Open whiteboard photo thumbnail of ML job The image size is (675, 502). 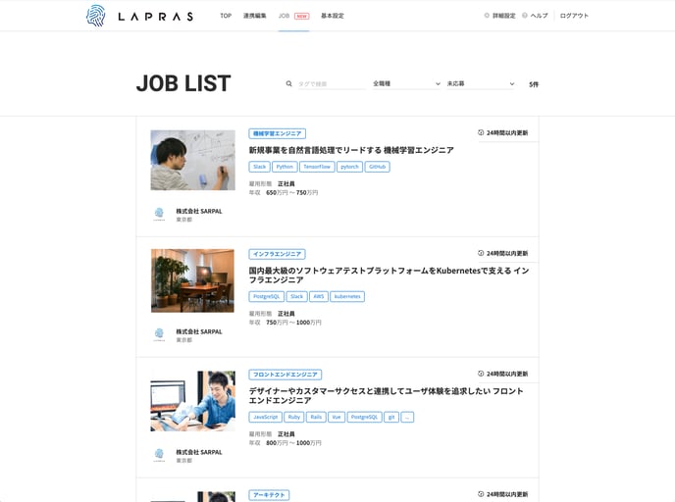[x=193, y=160]
